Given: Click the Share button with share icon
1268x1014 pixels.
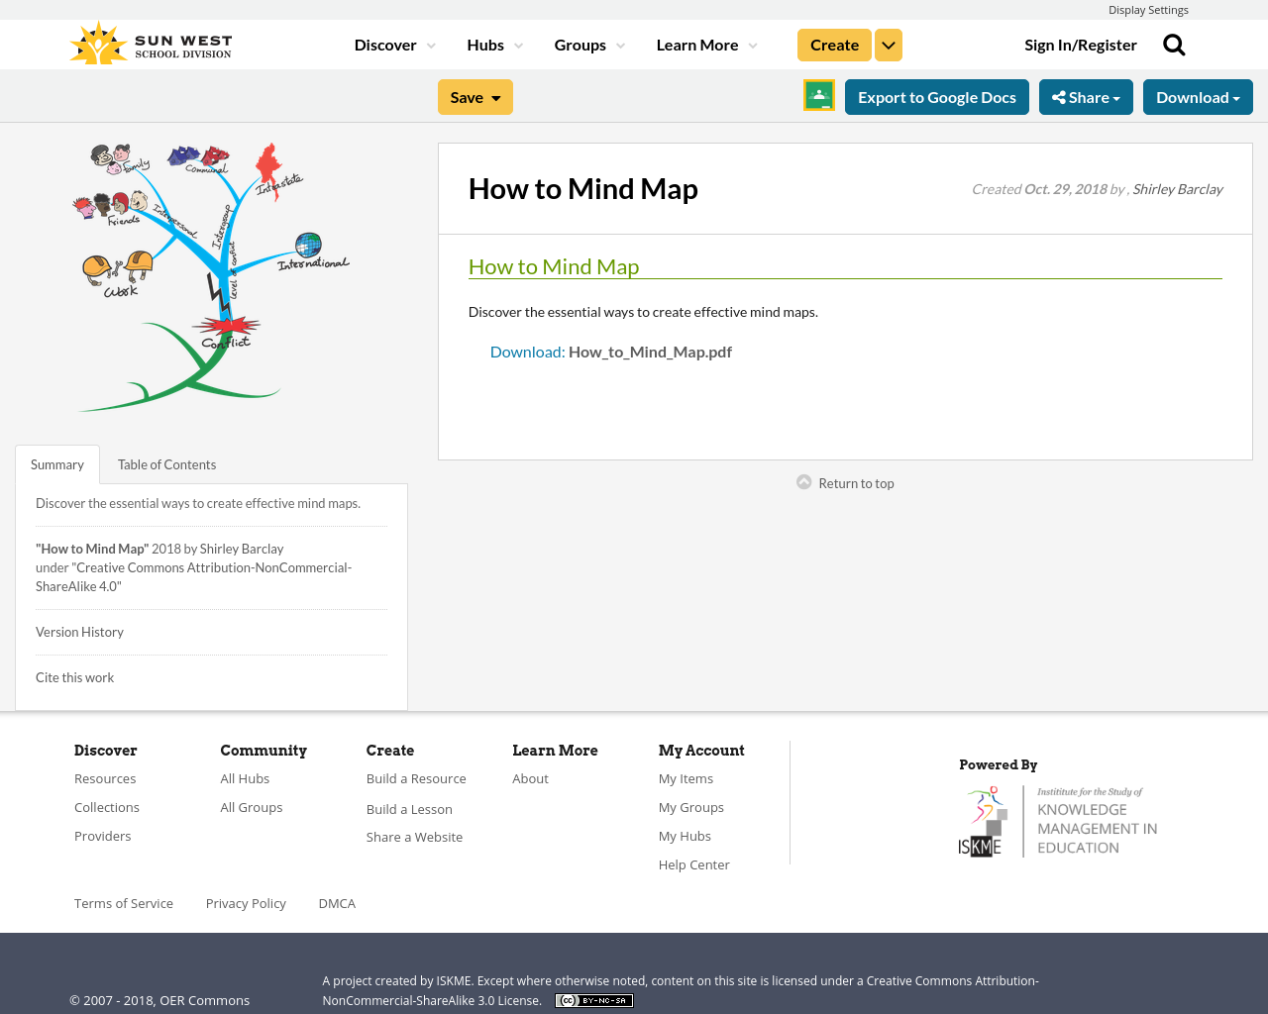Looking at the screenshot, I should point(1086,96).
